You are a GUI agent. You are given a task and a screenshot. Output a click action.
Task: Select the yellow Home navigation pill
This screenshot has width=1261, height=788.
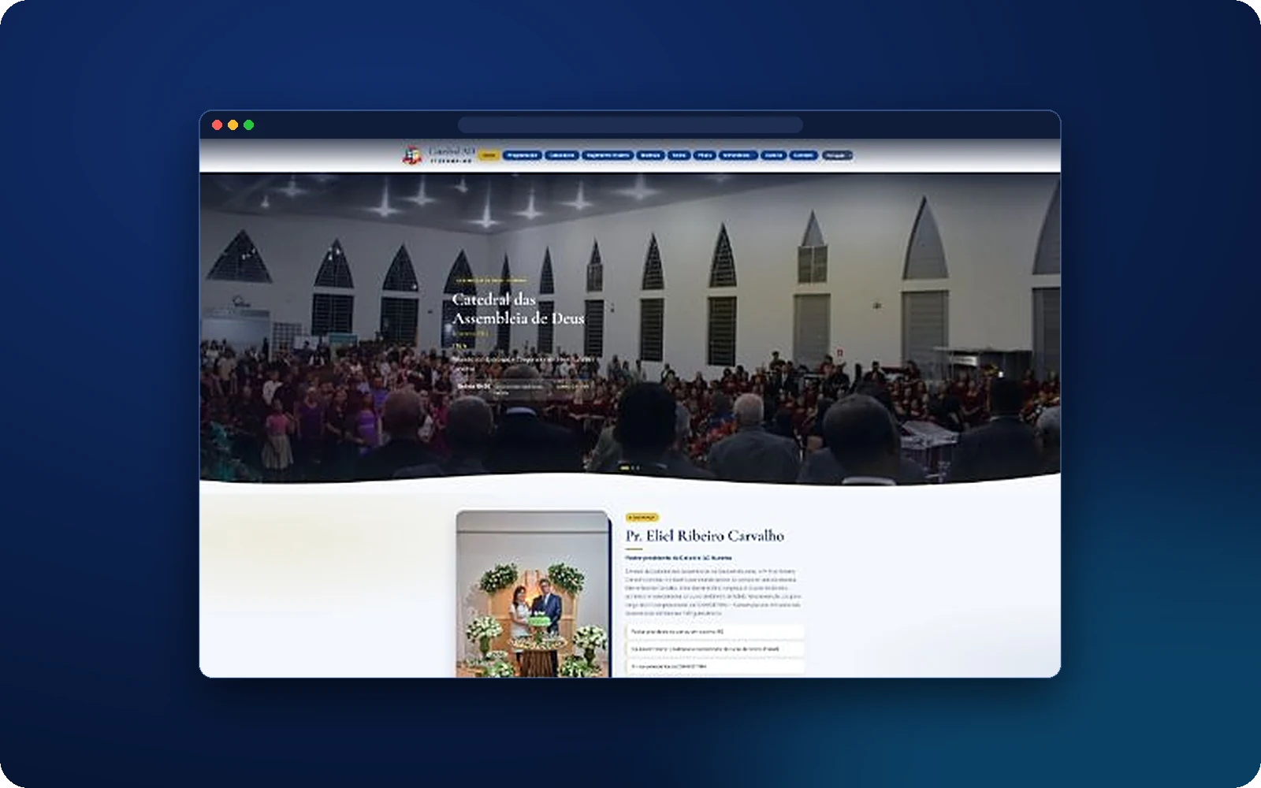tap(489, 155)
